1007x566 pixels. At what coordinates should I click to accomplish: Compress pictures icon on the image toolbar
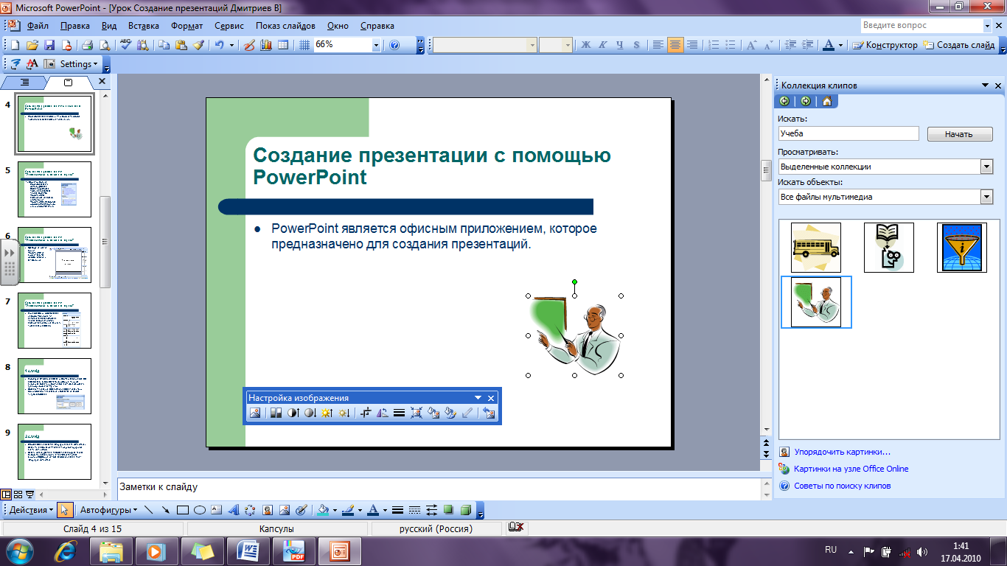click(417, 413)
